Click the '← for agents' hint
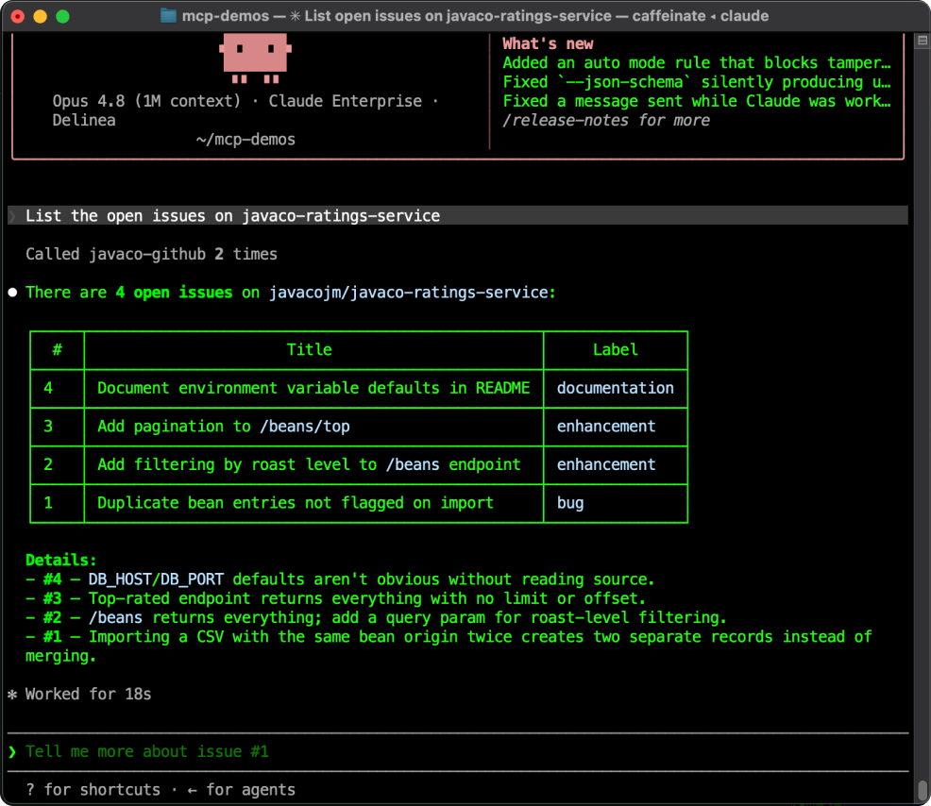 241,790
